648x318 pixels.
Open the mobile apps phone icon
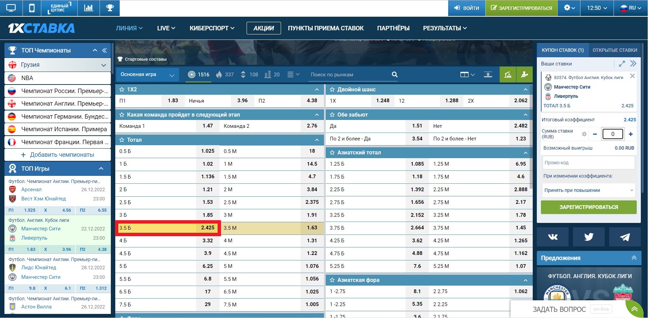(x=32, y=8)
